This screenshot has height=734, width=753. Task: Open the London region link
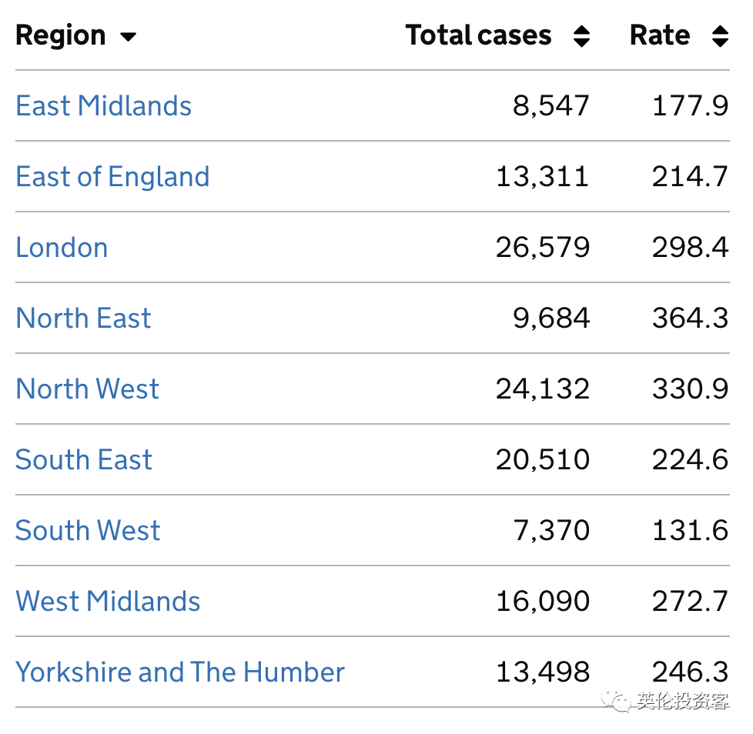click(62, 248)
